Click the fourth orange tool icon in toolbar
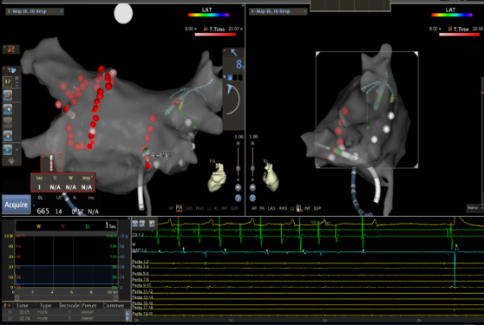Screen dimensions: 484x325 pos(8,136)
